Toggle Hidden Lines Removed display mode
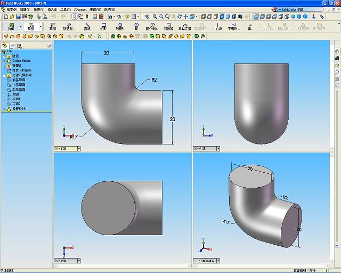 click(x=216, y=17)
